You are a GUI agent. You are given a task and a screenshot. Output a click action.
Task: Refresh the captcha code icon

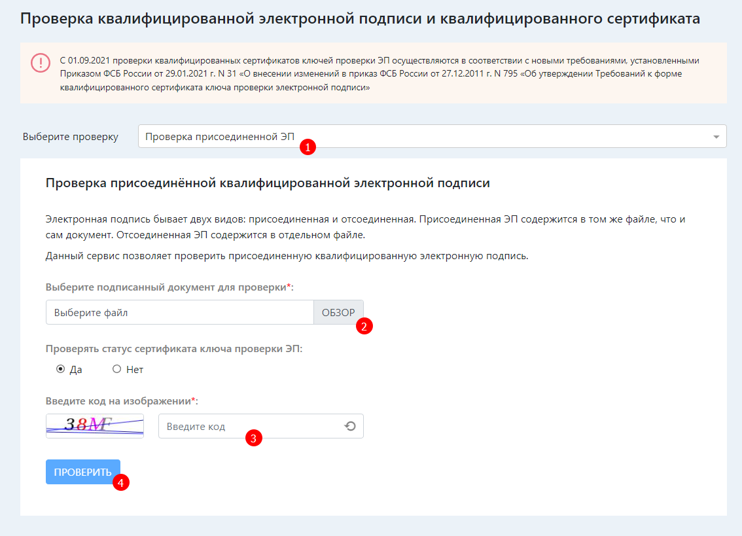349,426
